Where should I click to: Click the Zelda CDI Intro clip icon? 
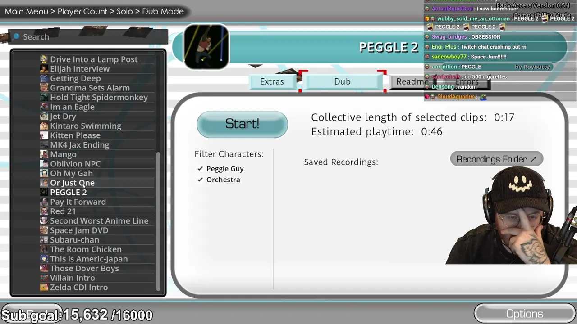(x=44, y=287)
